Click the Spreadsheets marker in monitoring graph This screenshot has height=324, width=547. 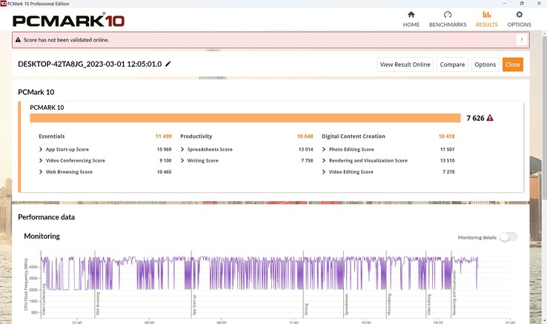tap(347, 304)
